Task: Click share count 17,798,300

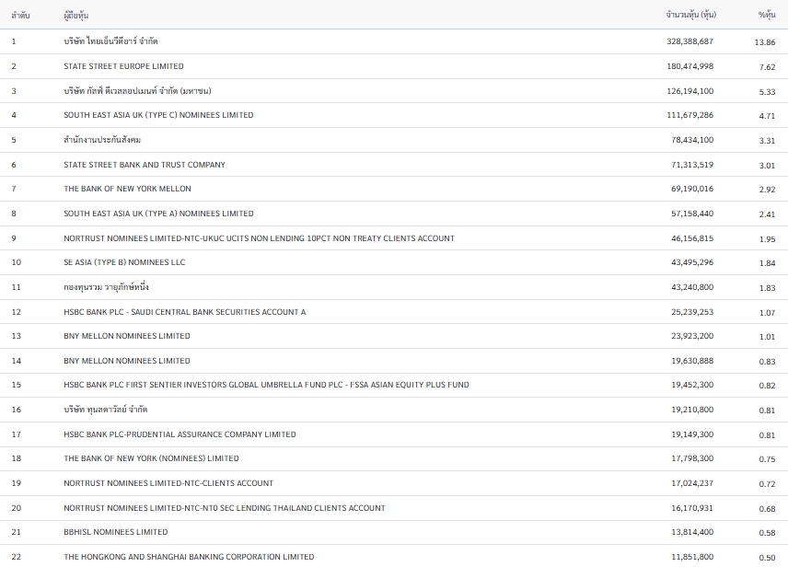Action: [x=692, y=458]
